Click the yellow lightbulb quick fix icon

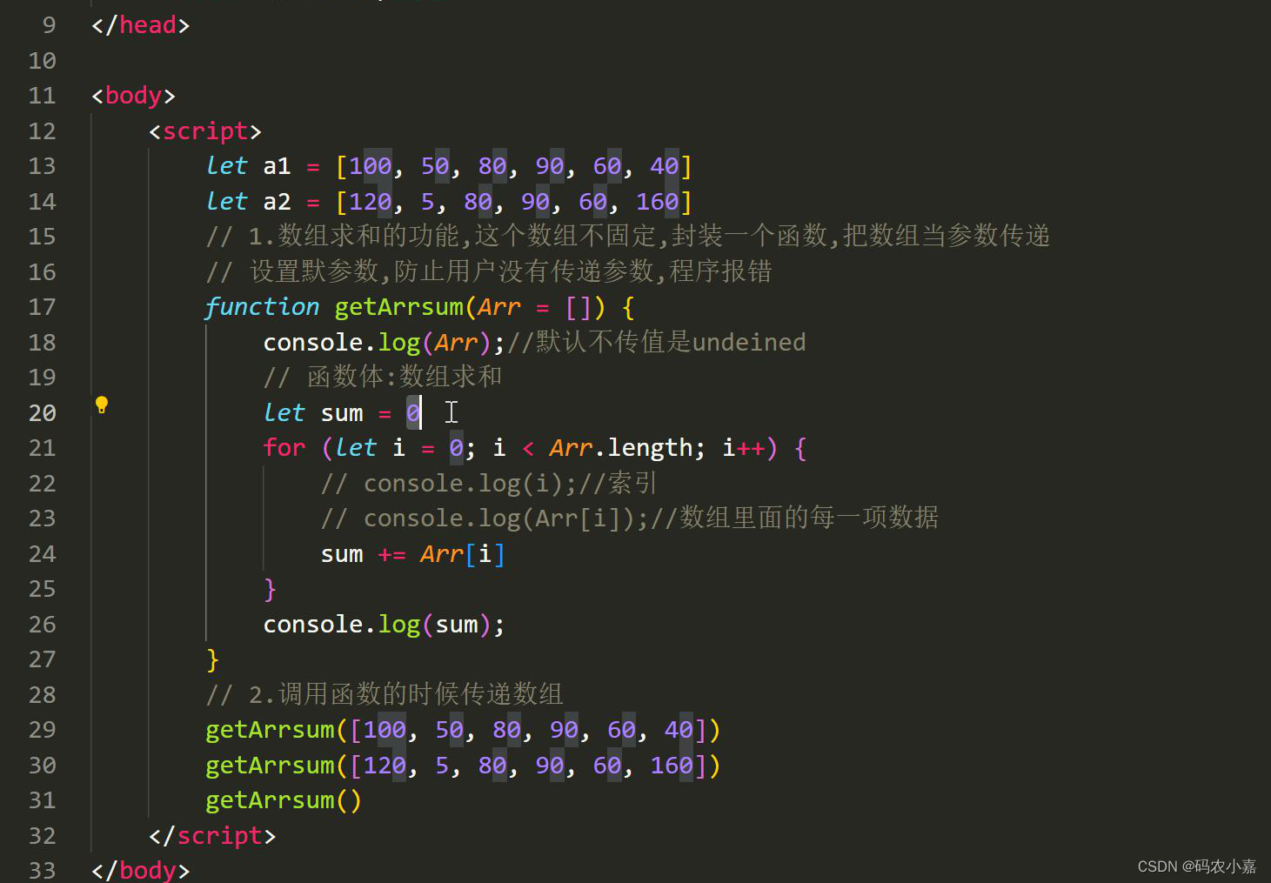102,404
